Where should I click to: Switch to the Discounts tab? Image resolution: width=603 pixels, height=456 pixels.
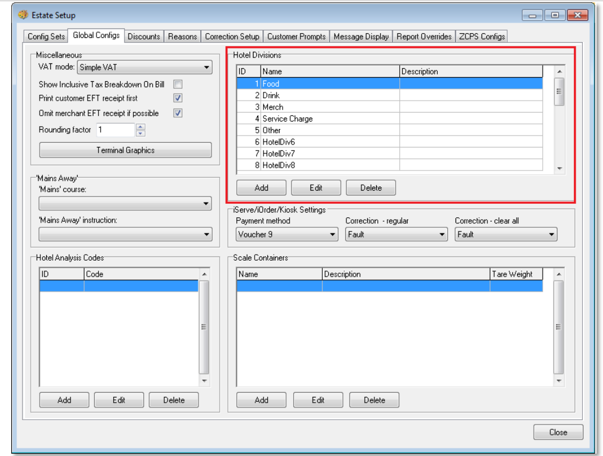point(144,37)
